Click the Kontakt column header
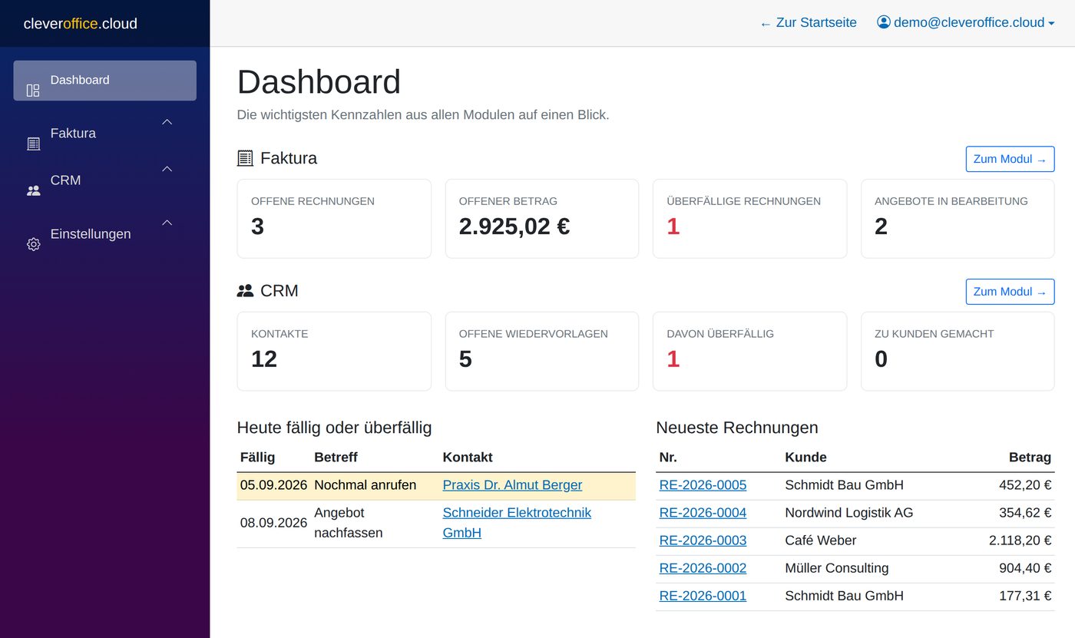Screen dimensions: 1075x638 tap(468, 458)
